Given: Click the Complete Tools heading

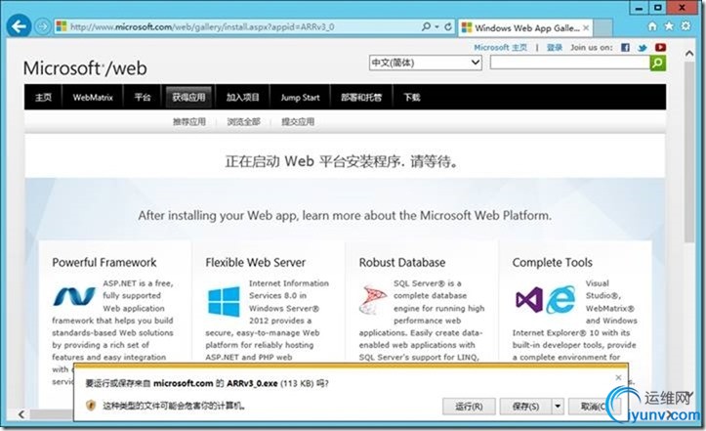Looking at the screenshot, I should (552, 262).
